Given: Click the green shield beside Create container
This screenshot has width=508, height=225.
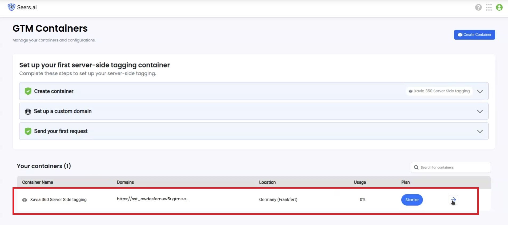Looking at the screenshot, I should (x=28, y=91).
